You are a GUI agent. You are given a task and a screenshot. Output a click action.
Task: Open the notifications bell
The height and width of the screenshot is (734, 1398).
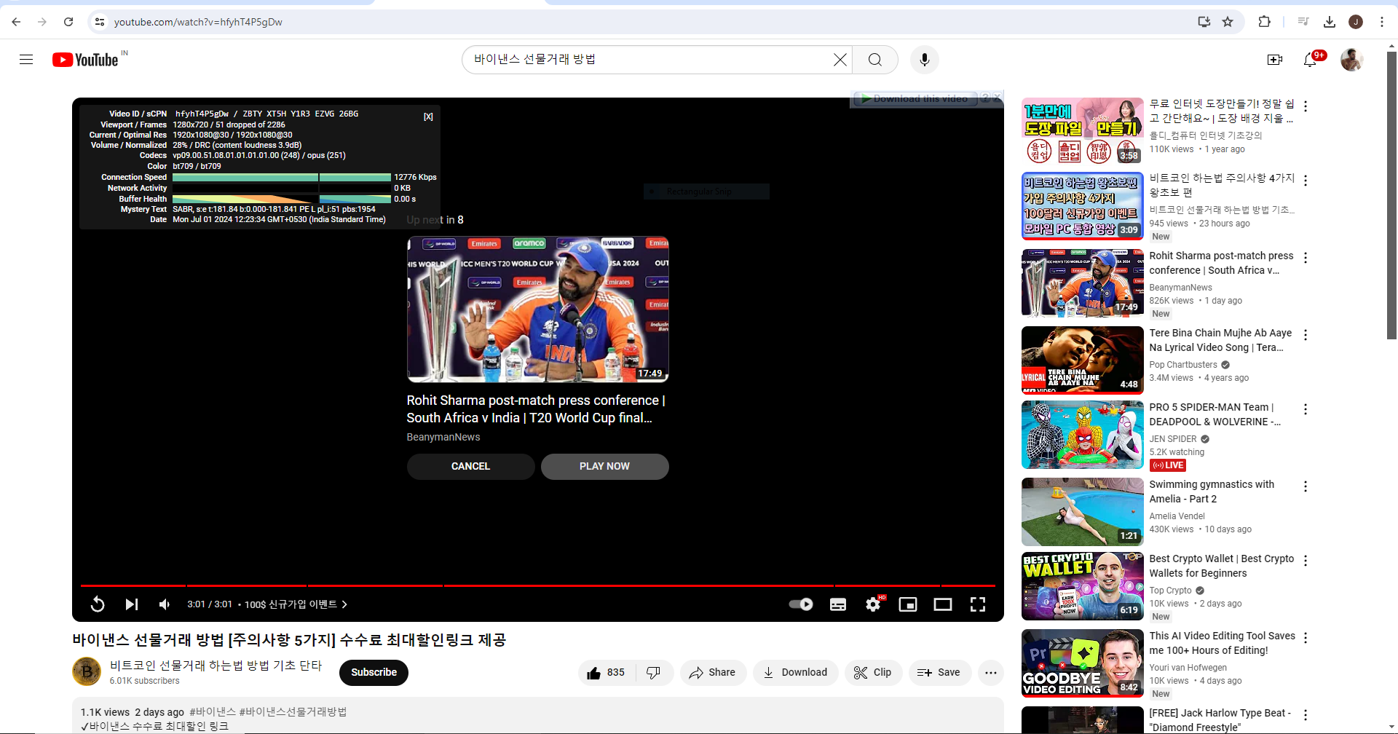(1311, 60)
